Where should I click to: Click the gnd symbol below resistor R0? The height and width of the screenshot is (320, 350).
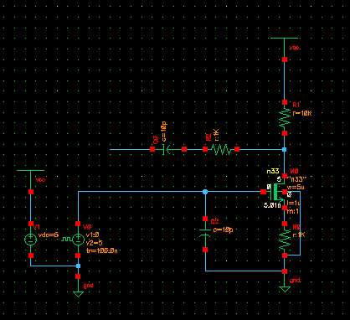[x=285, y=288]
